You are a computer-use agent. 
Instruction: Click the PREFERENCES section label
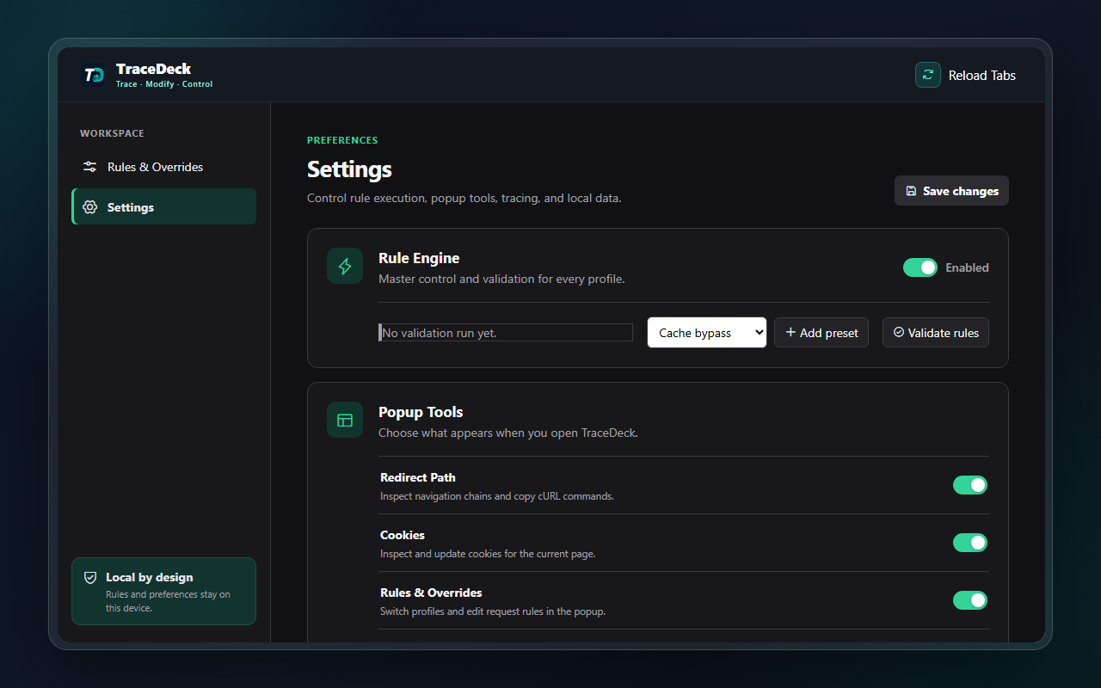[342, 140]
